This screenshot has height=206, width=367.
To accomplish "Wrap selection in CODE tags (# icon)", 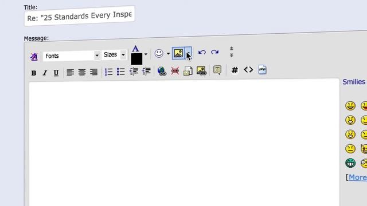I will click(235, 70).
